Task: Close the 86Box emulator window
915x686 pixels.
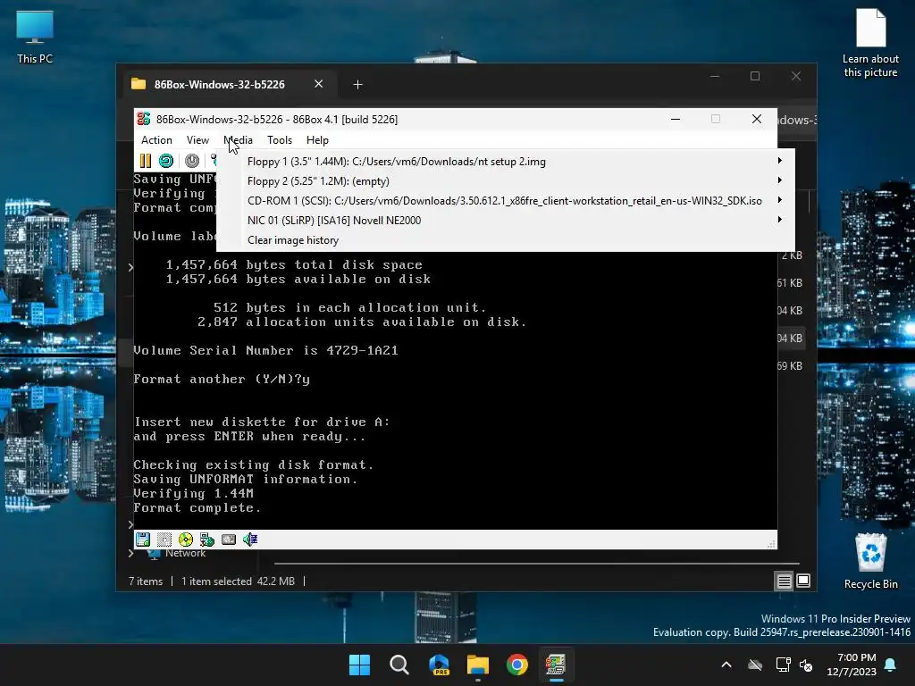Action: tap(757, 119)
